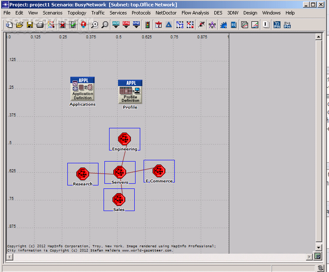Expand the ACE import dropdown
The height and width of the screenshot is (272, 329).
coord(116,25)
